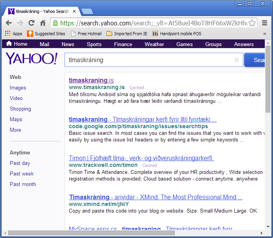Close the Yahoo Search tab

(x=74, y=11)
